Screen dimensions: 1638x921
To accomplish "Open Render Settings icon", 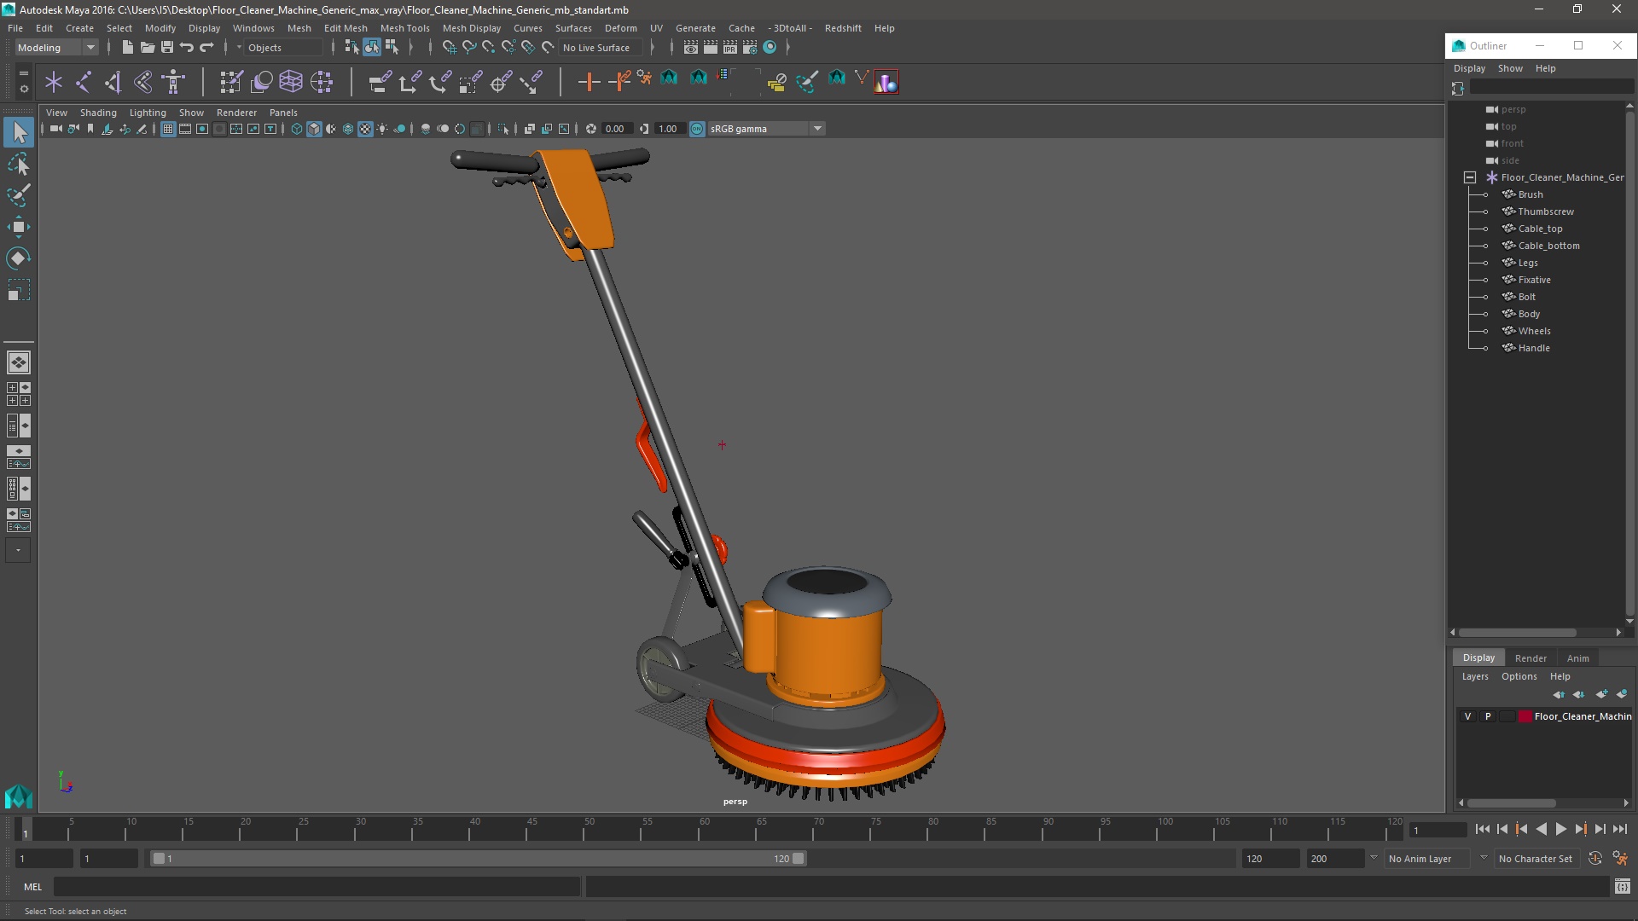I will point(750,48).
